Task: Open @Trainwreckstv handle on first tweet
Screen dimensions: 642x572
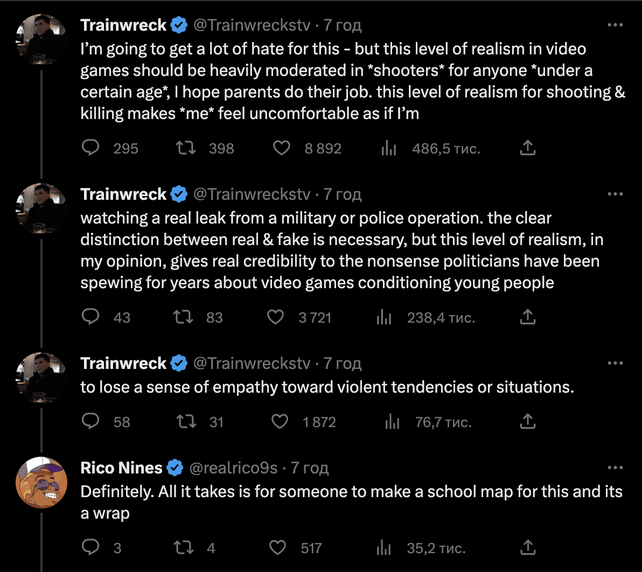Action: [252, 25]
